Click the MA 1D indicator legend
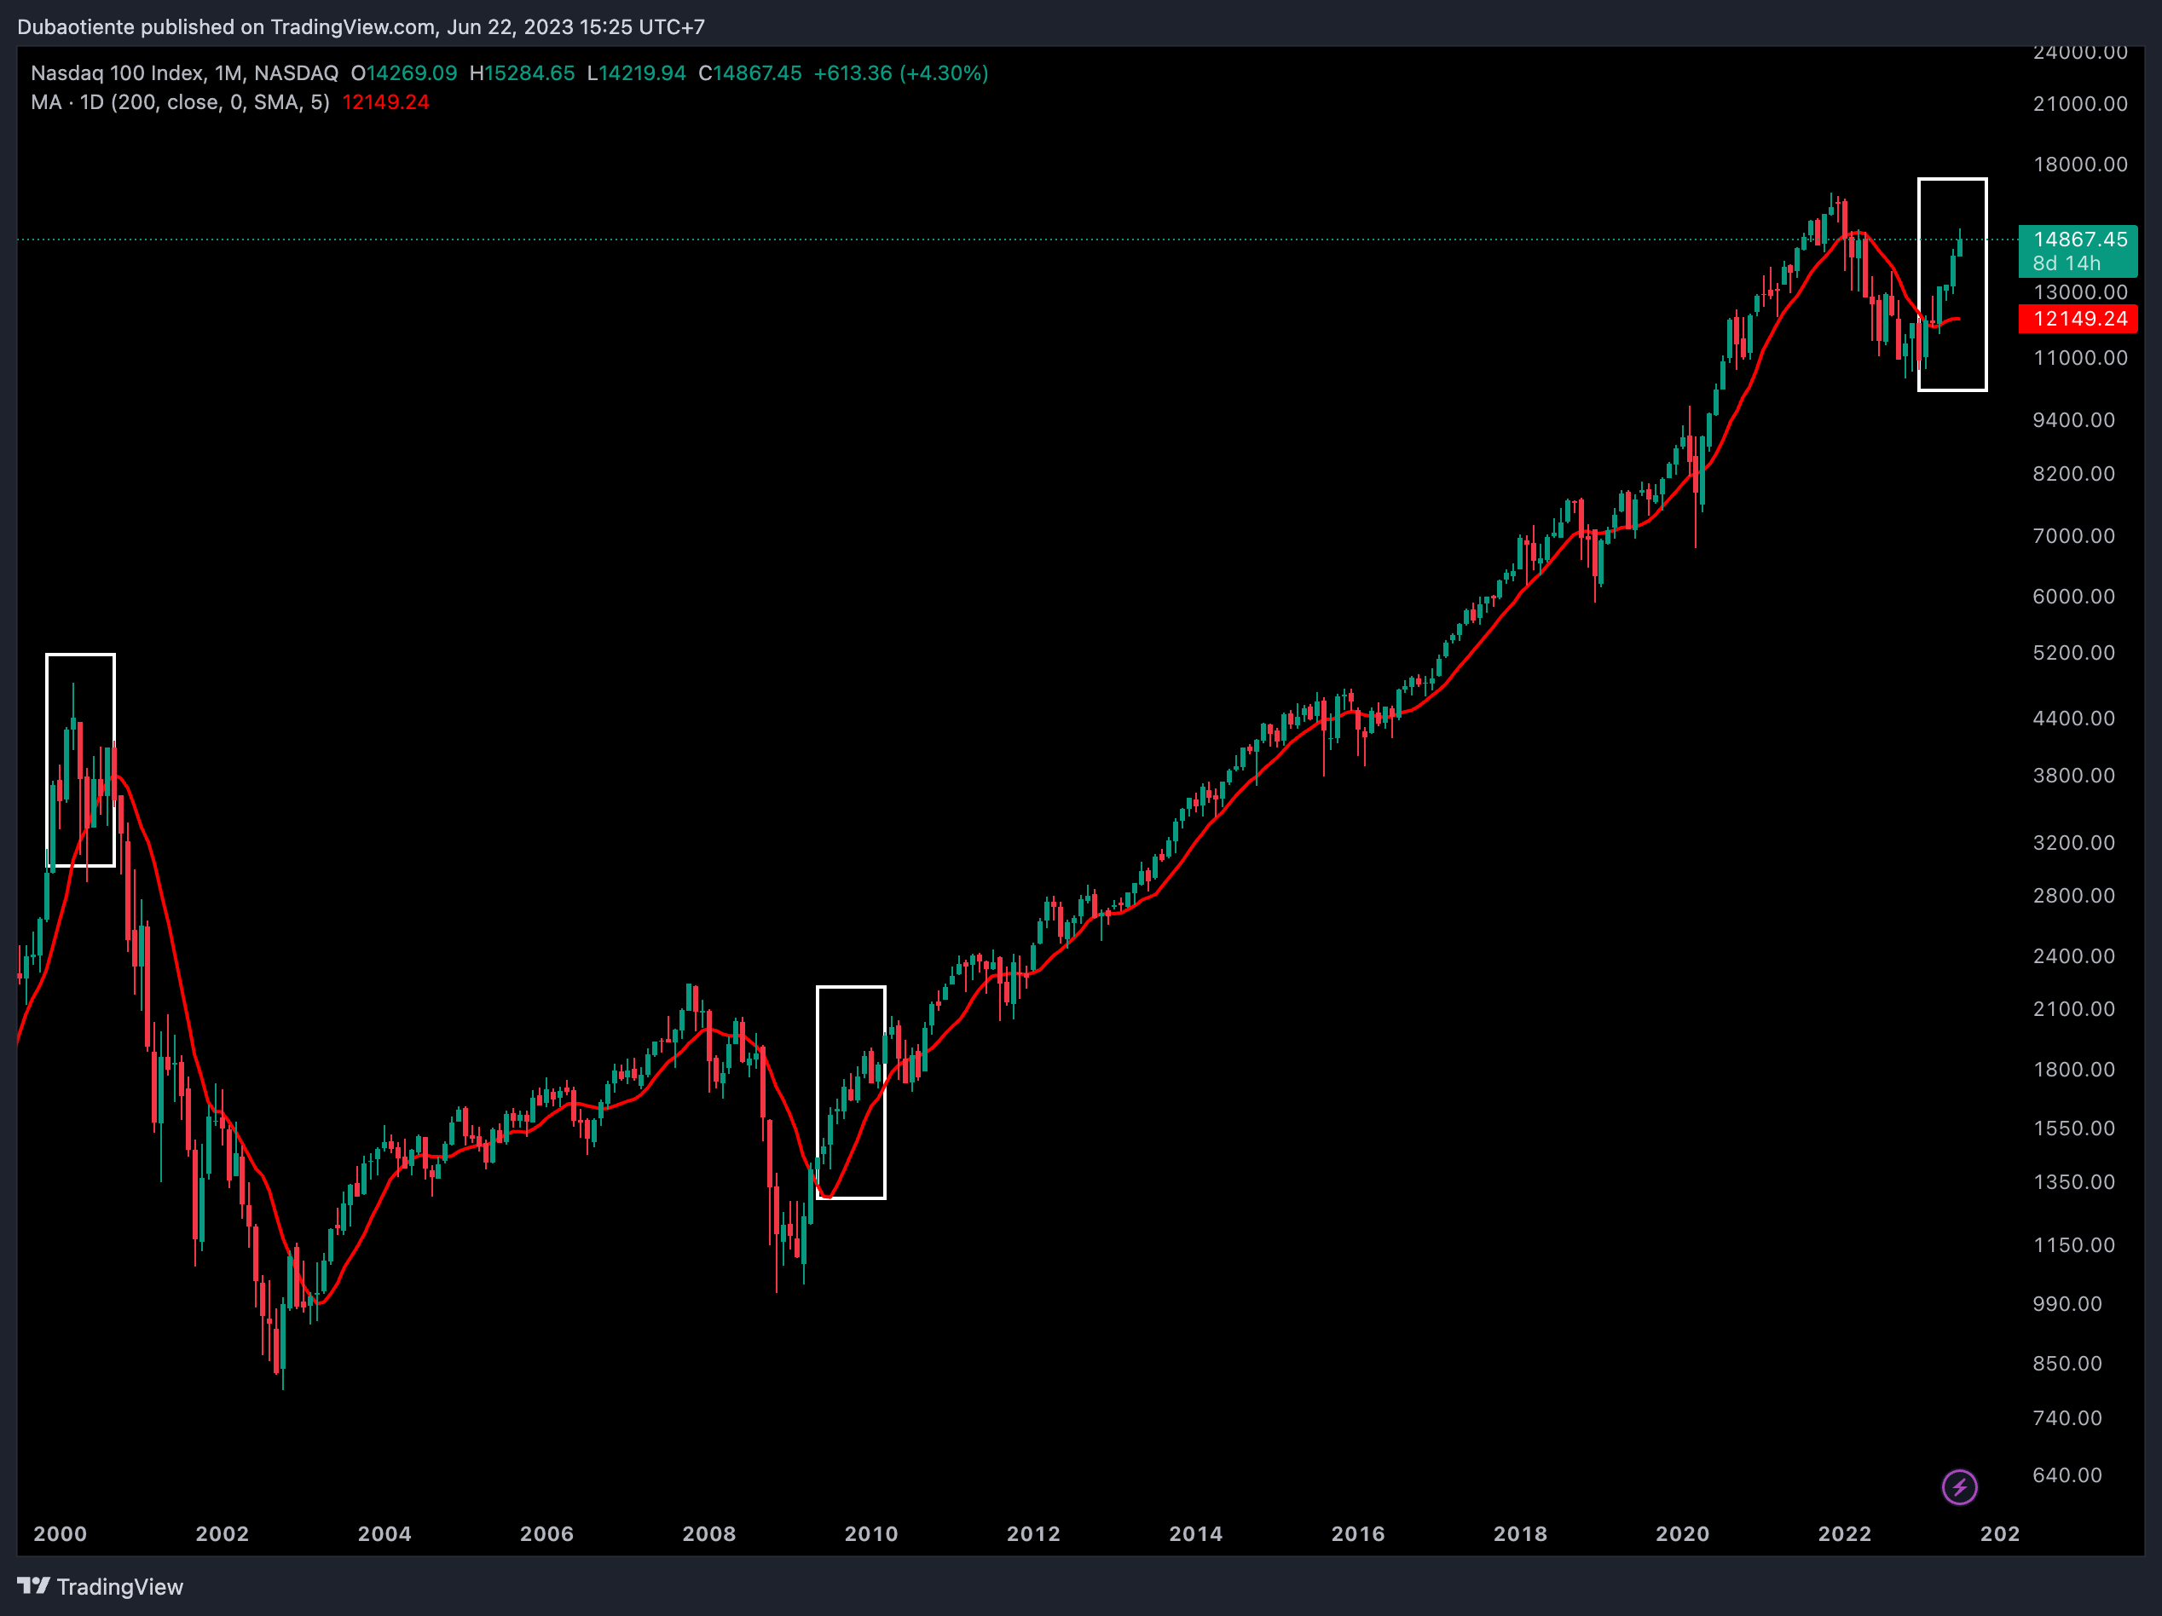 (180, 102)
